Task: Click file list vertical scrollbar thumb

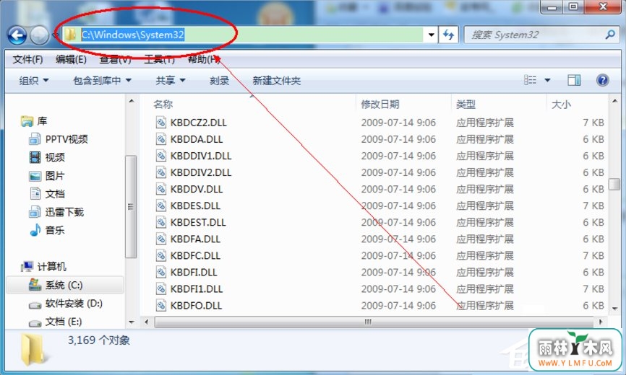Action: pyautogui.click(x=614, y=185)
